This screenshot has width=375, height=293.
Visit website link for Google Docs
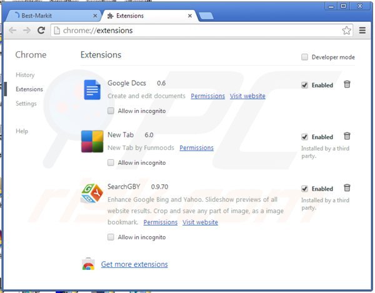point(247,96)
